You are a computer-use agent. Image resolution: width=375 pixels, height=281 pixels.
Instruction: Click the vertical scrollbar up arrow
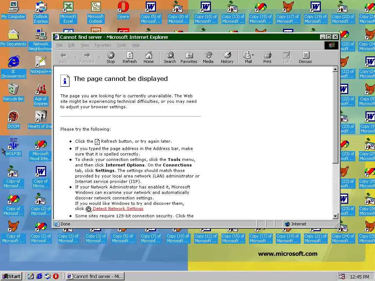point(335,70)
